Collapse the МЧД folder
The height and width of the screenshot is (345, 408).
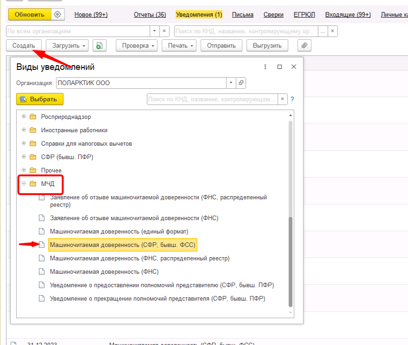24,184
